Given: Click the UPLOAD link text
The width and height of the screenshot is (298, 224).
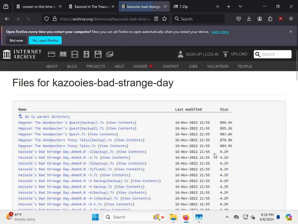Looking at the screenshot, I should click(x=239, y=54).
